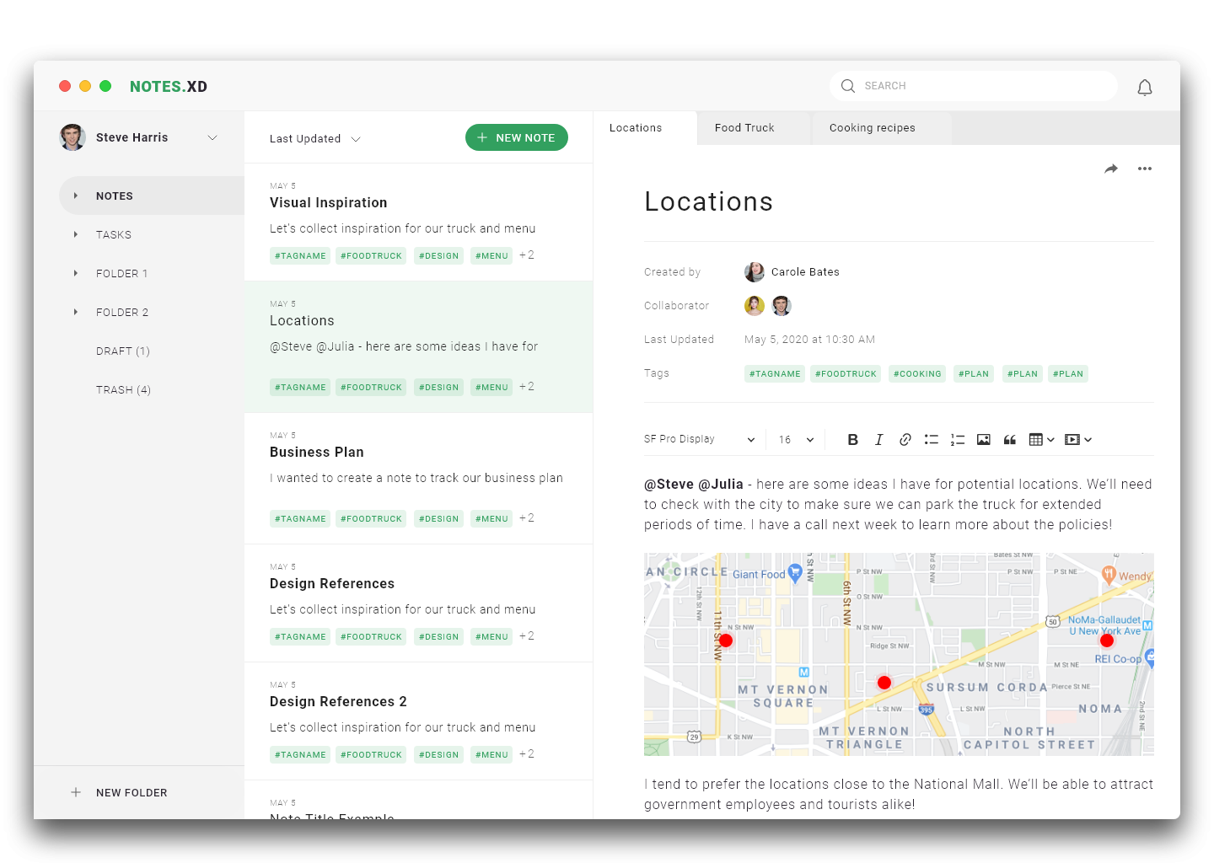Click NEW FOLDER label

[132, 792]
